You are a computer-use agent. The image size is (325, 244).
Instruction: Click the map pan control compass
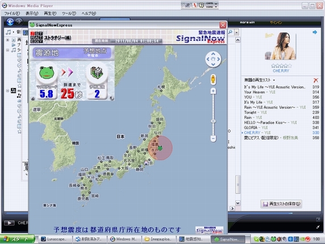[x=213, y=59]
